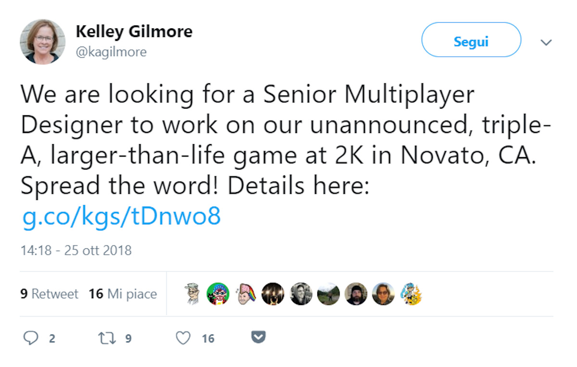Click the mountain landscape avatar

[328, 294]
